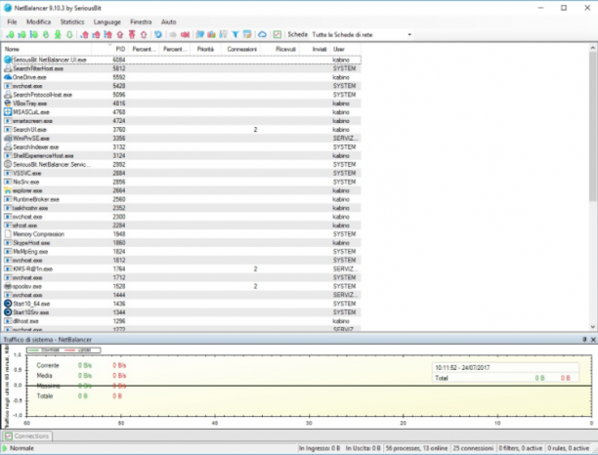Set normal upload priority (second red arrow icon)
This screenshot has width=598, height=455.
96,35
